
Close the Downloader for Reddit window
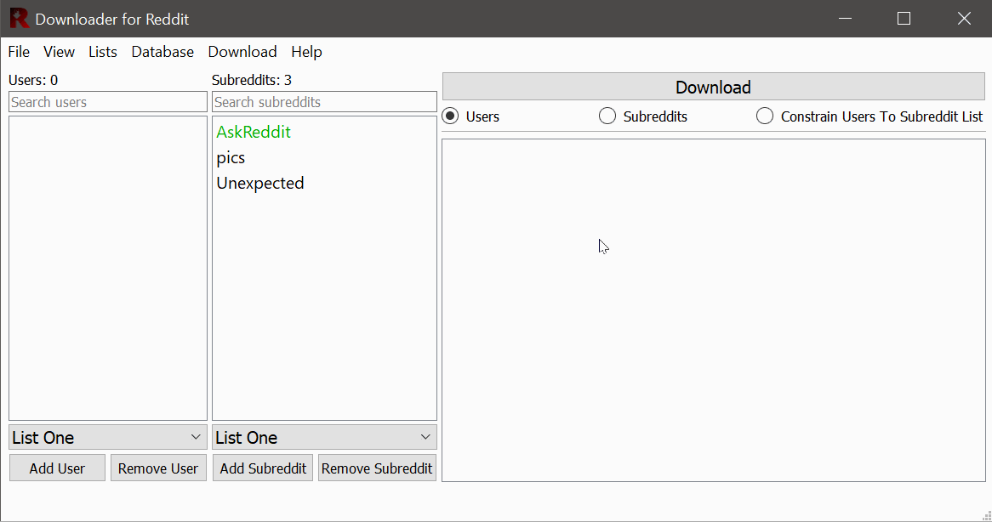pos(964,19)
